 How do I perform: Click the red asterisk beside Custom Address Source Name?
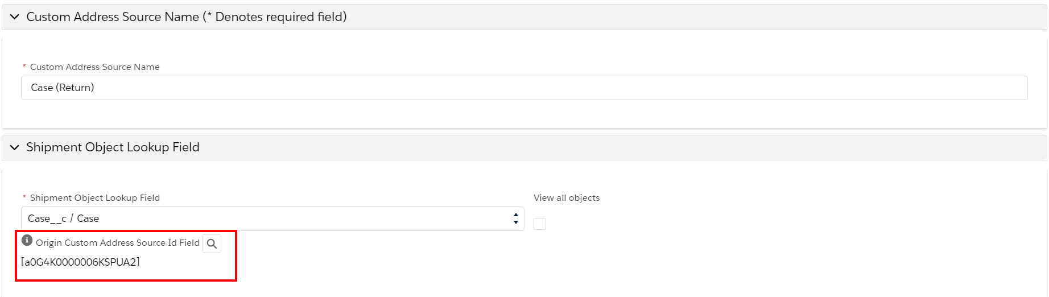point(24,67)
